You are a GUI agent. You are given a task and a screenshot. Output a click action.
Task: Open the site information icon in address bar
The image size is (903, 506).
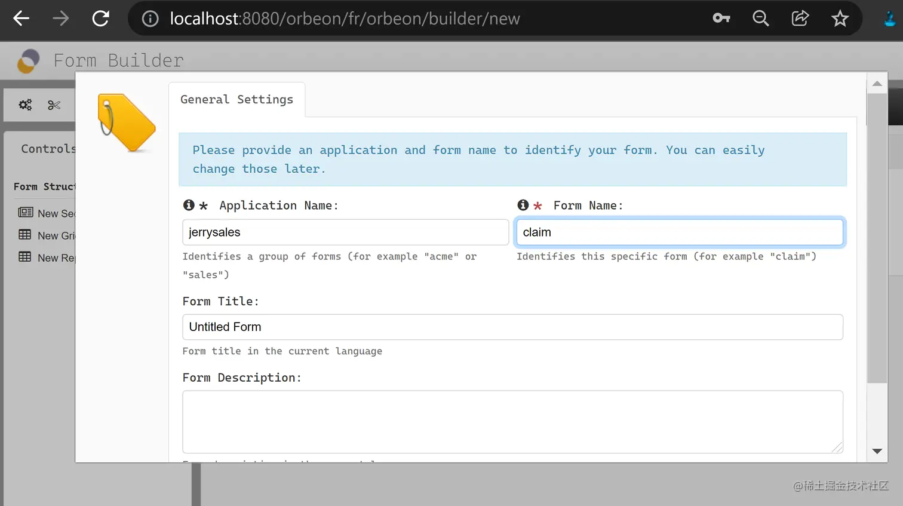coord(150,19)
